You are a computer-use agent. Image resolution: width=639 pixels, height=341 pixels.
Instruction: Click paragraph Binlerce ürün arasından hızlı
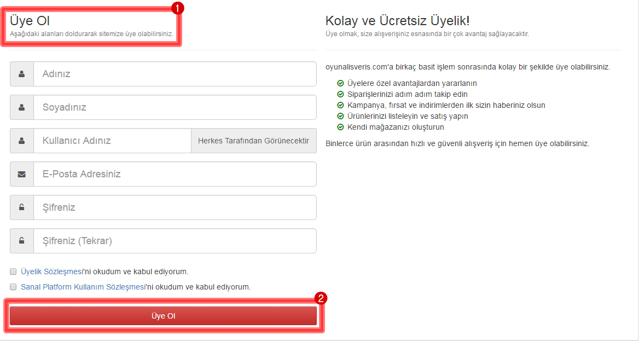coord(457,143)
